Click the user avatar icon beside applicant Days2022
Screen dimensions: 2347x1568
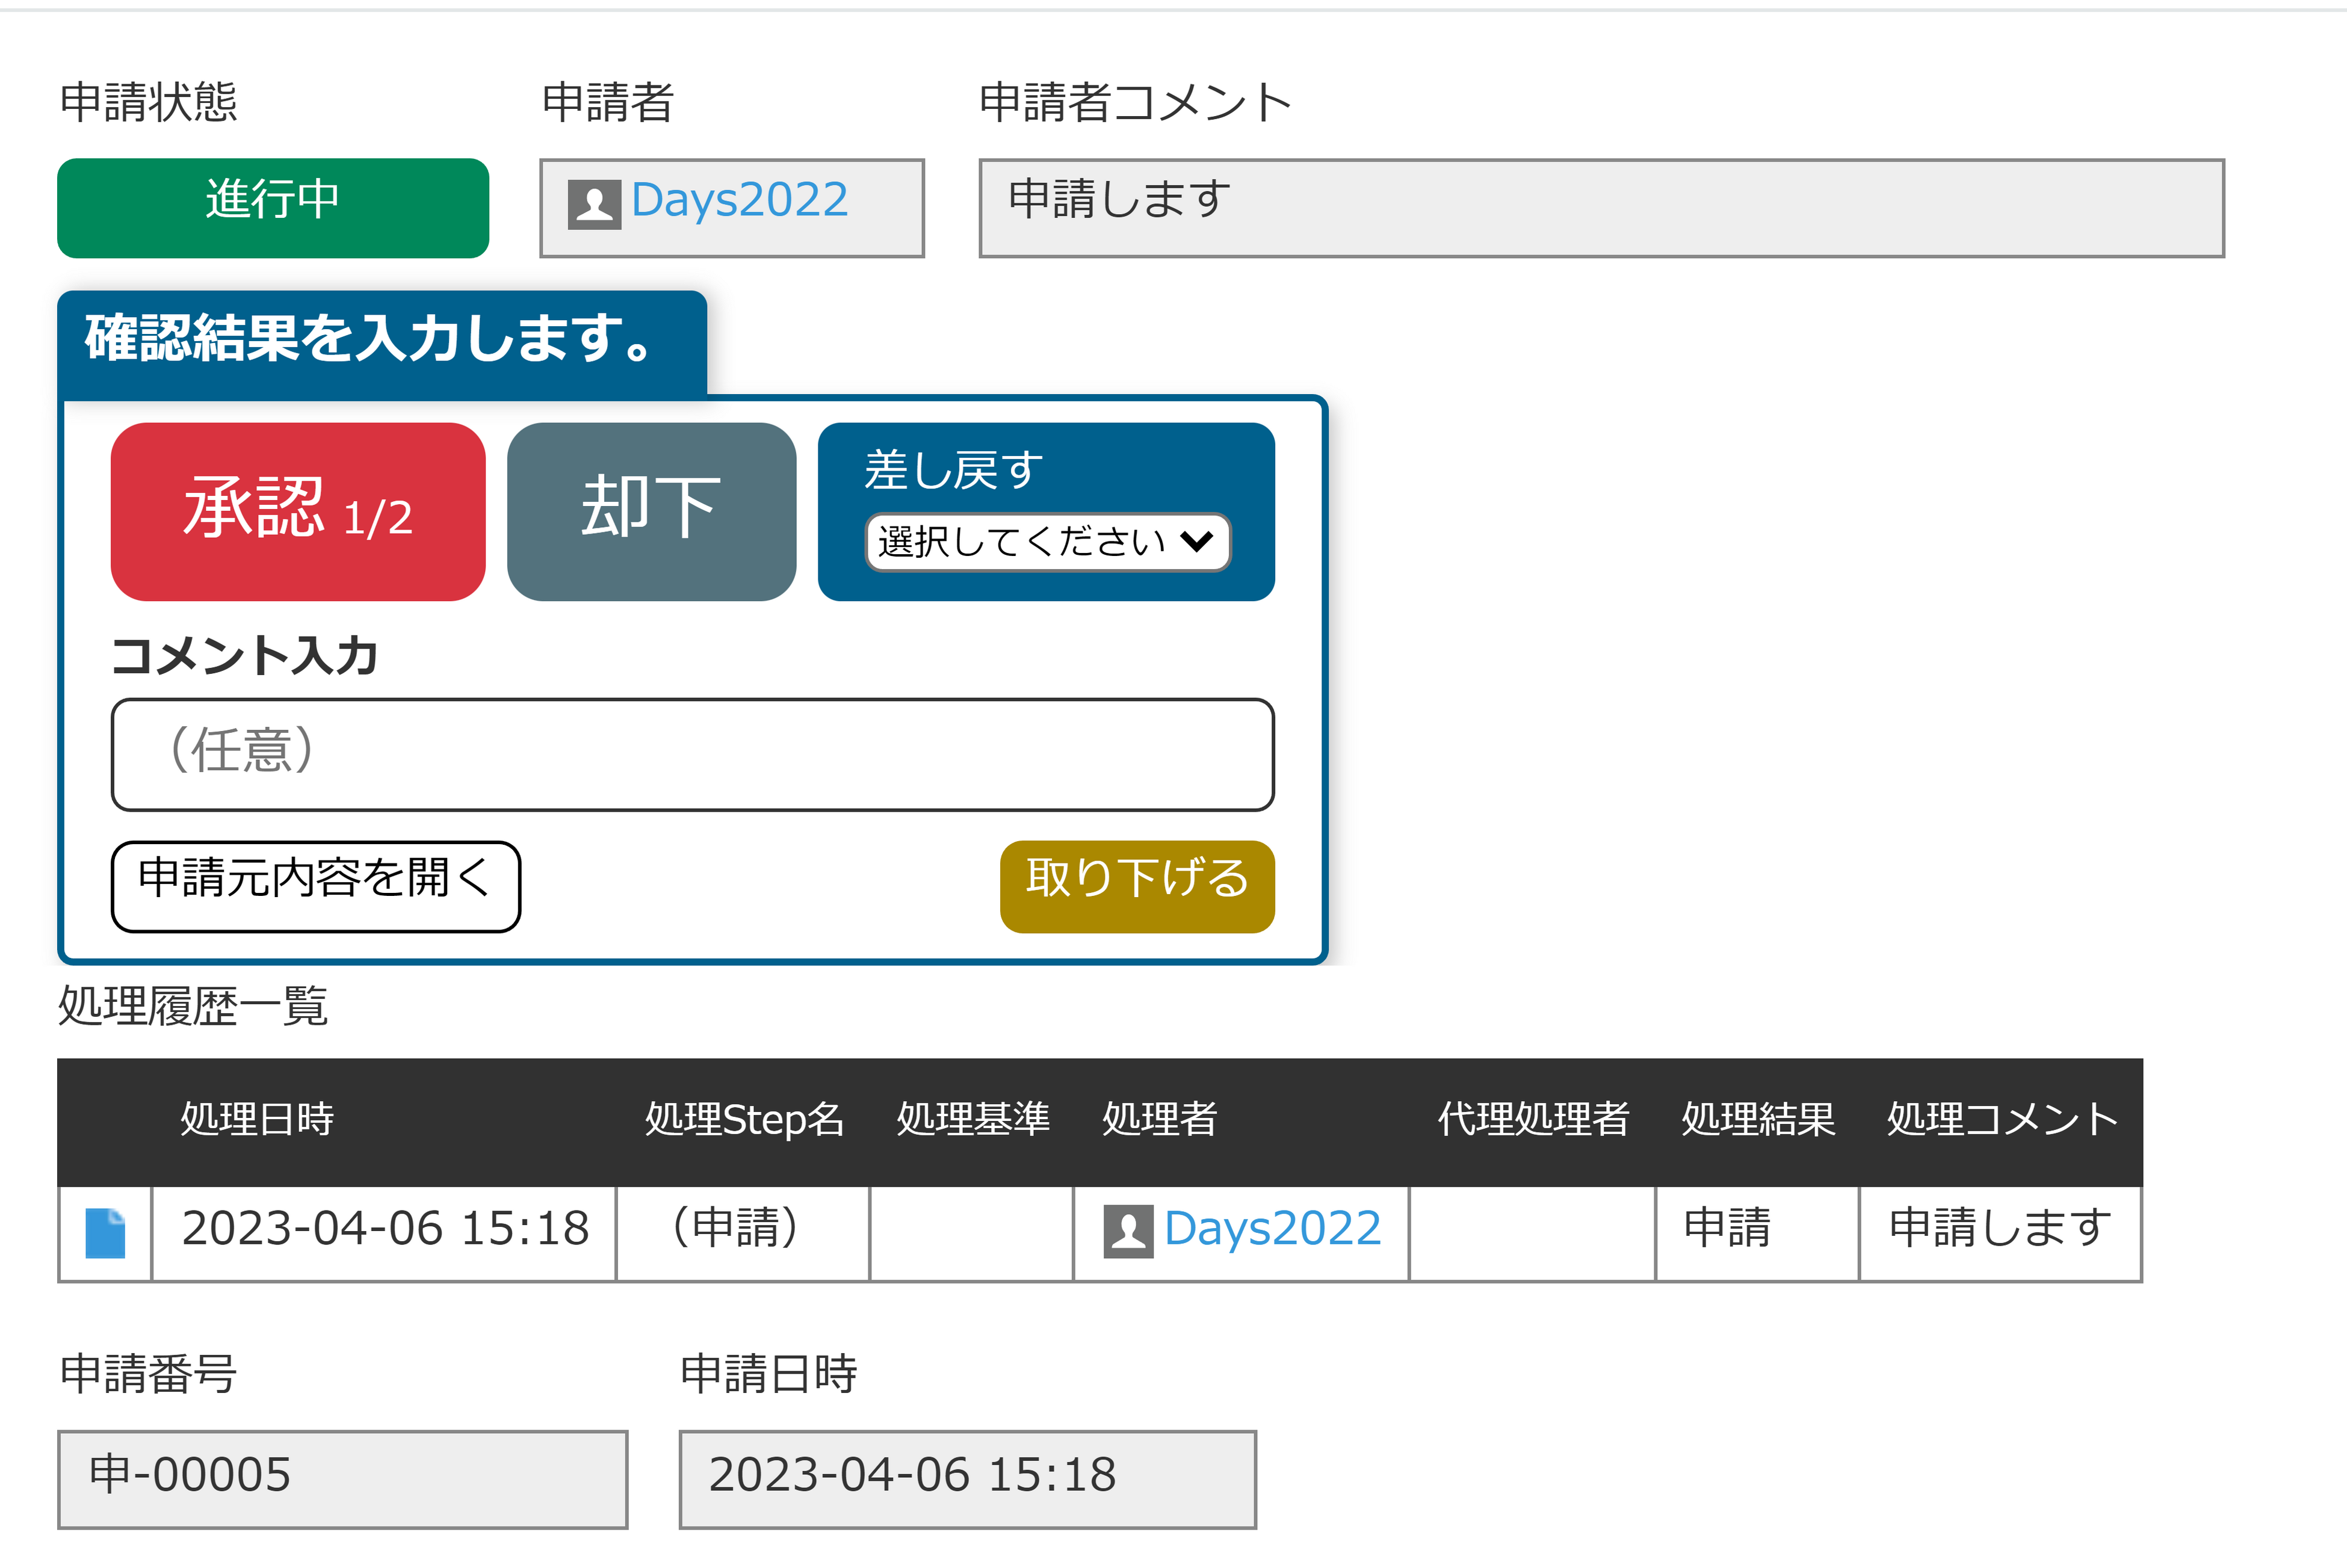[594, 204]
